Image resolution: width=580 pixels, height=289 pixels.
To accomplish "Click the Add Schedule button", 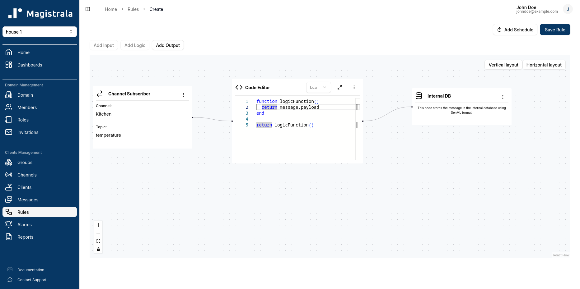I will (515, 30).
